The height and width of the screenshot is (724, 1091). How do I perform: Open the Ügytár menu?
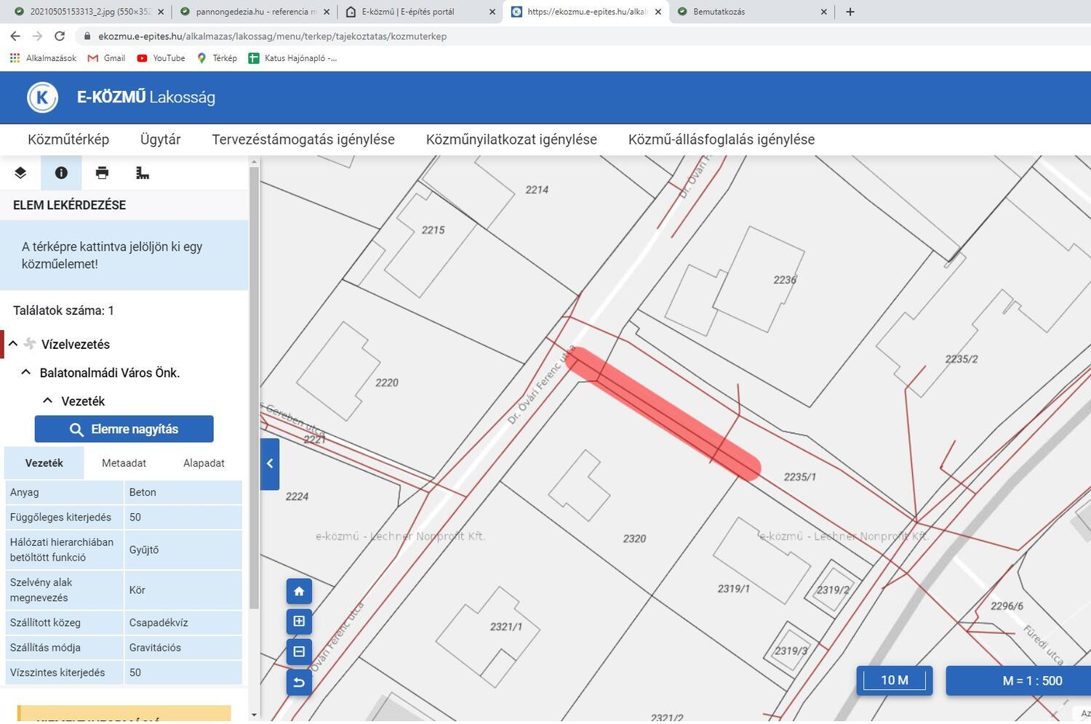160,140
